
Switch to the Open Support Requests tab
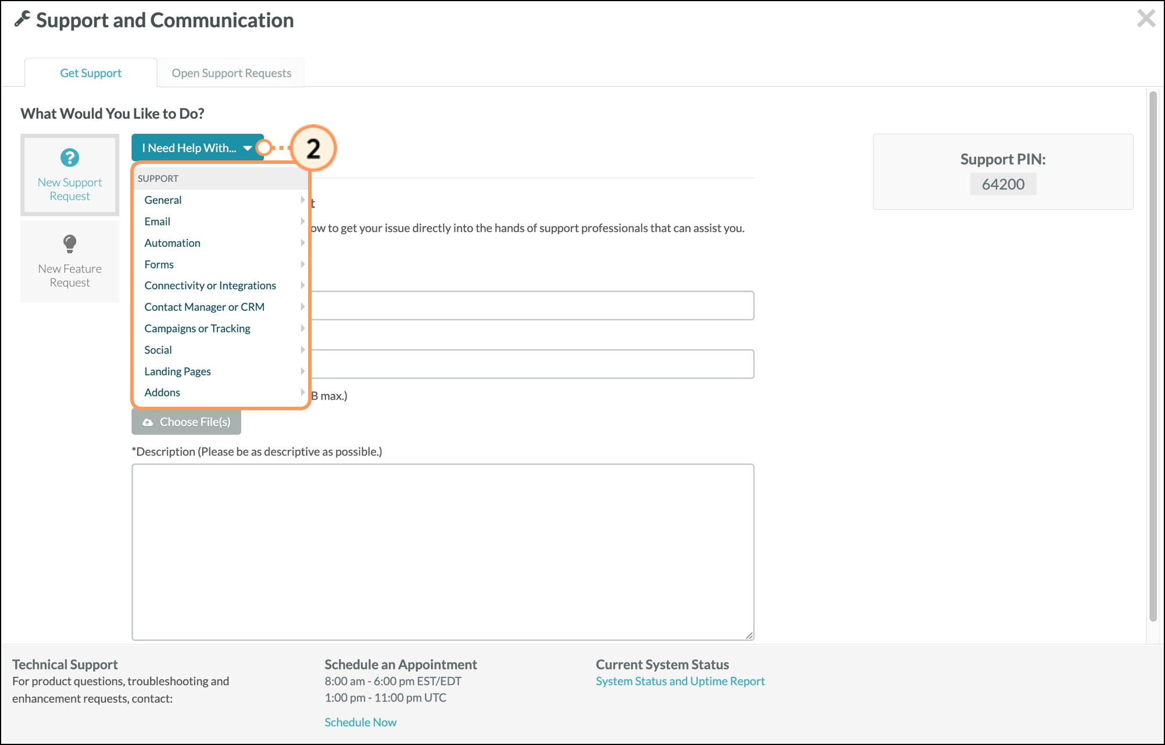(231, 73)
